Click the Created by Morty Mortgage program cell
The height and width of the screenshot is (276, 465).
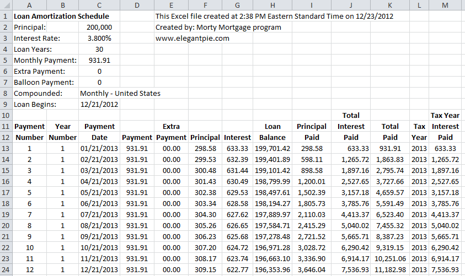pos(218,27)
